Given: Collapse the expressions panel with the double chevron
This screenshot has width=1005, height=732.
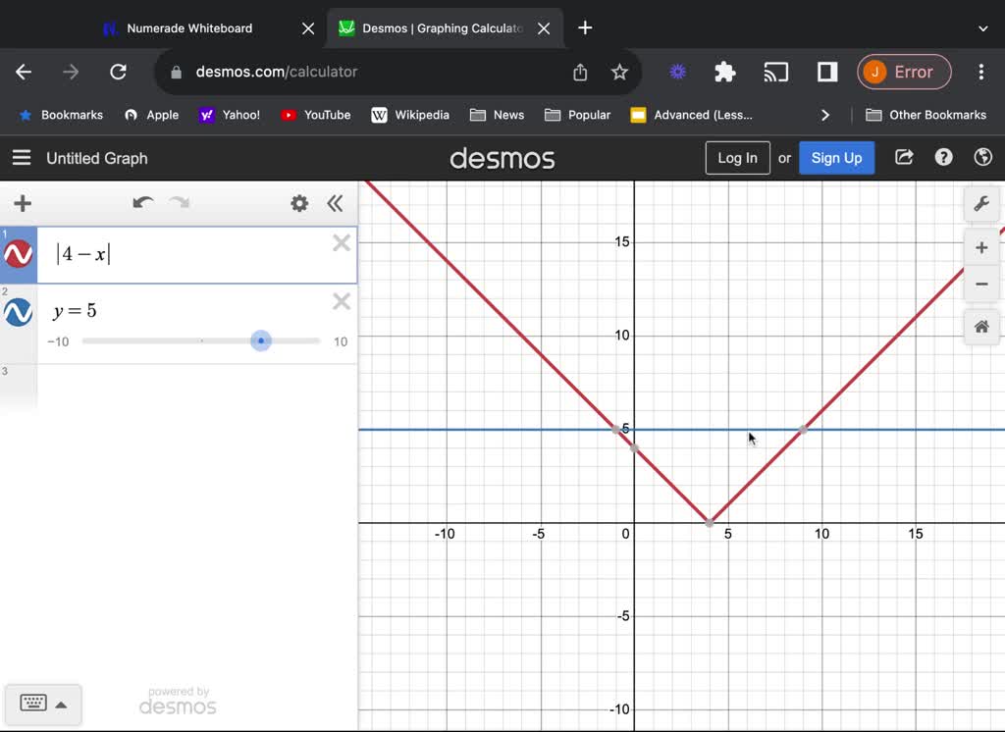Looking at the screenshot, I should (336, 203).
